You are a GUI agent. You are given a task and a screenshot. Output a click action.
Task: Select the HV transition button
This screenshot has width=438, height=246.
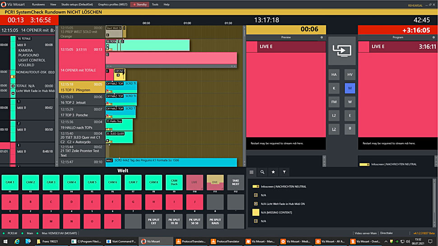350,75
